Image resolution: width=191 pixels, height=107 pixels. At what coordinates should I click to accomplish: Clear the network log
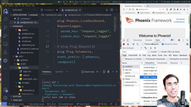128,44
